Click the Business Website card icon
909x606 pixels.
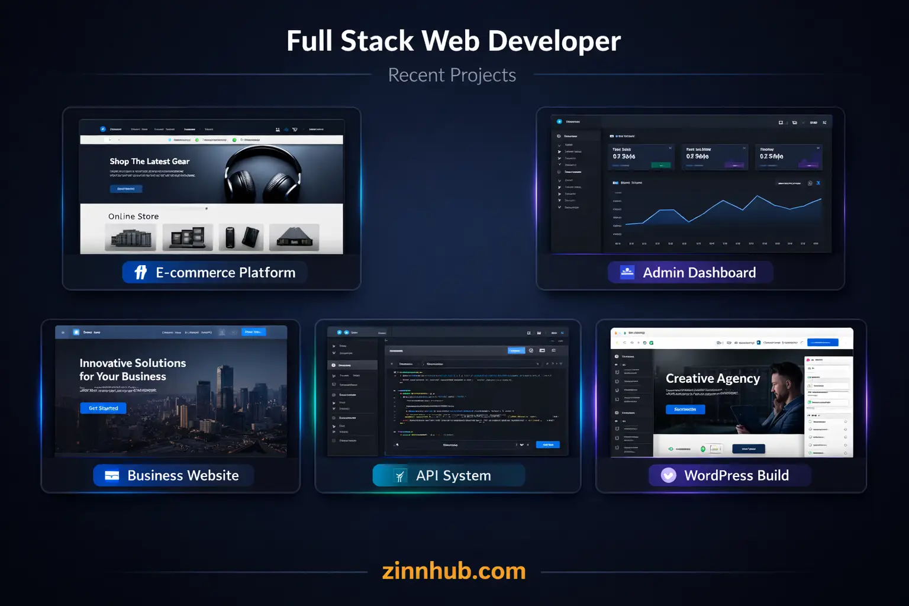click(112, 475)
